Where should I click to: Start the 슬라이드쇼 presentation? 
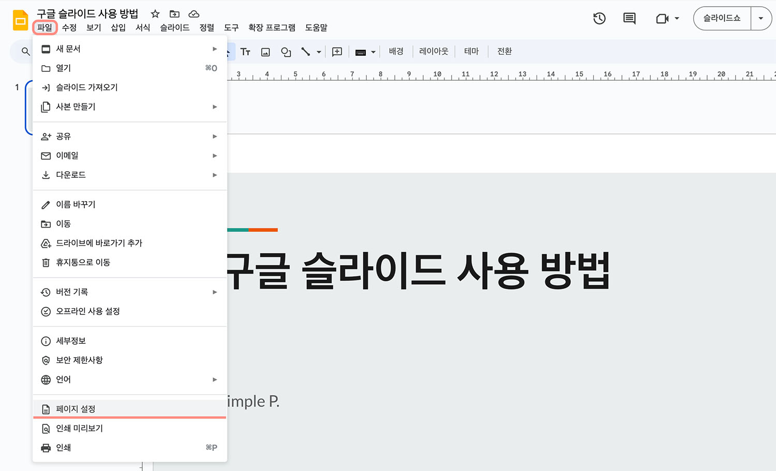pyautogui.click(x=722, y=19)
